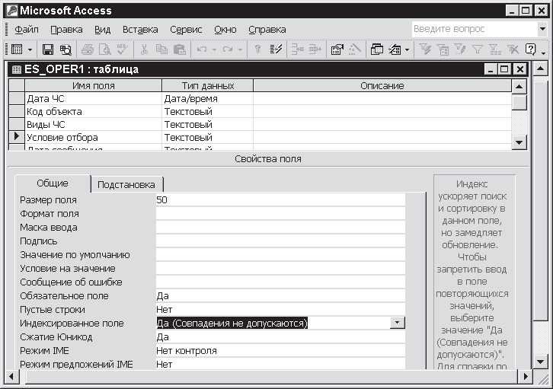Open the Indexes window from the toolbar
The image size is (553, 389).
tap(276, 49)
